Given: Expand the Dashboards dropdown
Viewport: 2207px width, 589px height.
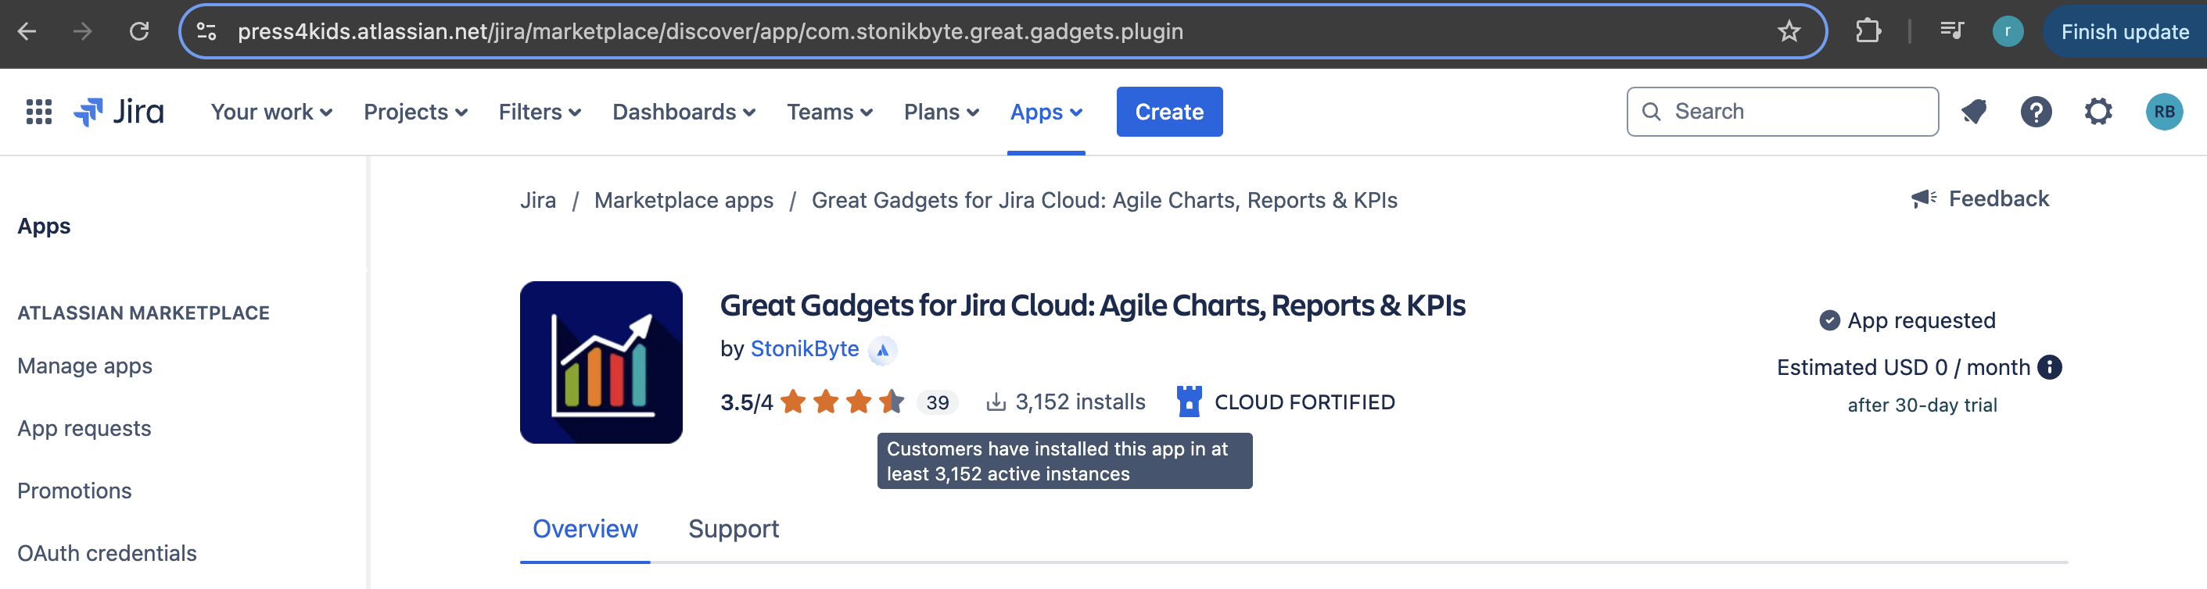Looking at the screenshot, I should coord(684,112).
